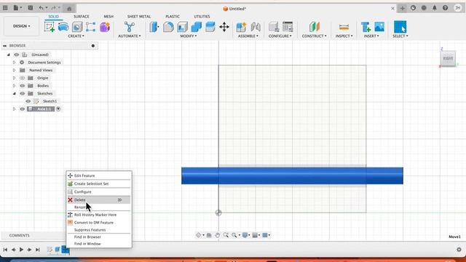
Task: Open the MODIFY dropdown menu
Action: point(189,36)
